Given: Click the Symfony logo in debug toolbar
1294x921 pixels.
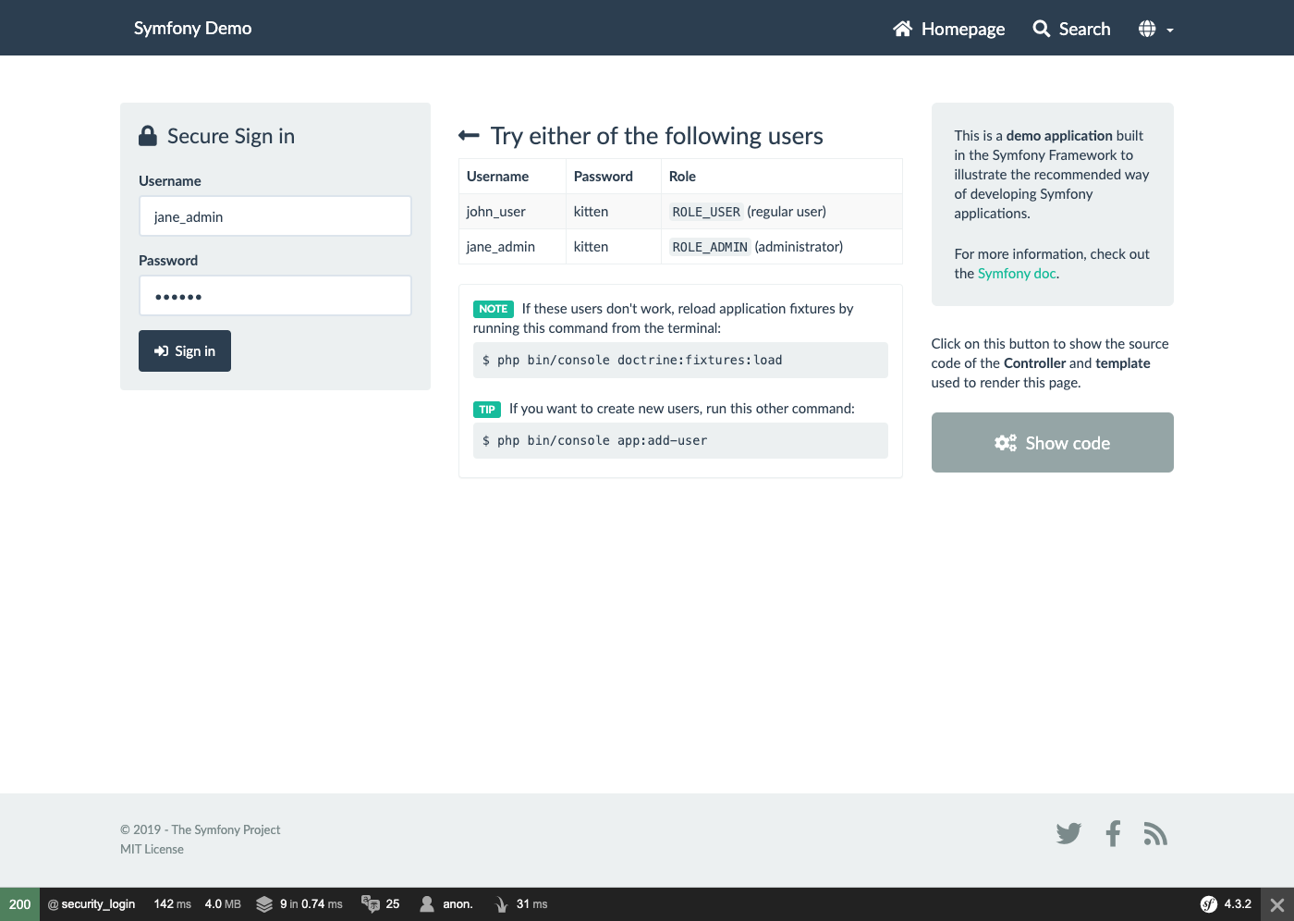Looking at the screenshot, I should pyautogui.click(x=1208, y=904).
